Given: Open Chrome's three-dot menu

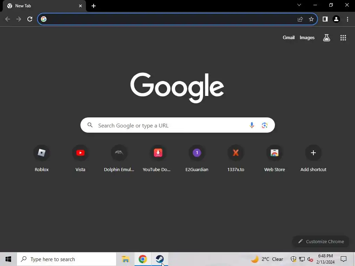Looking at the screenshot, I should pos(347,19).
